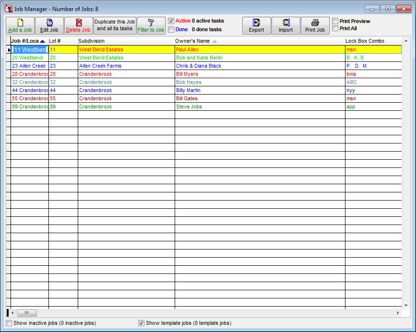Enable Show inactive jobs checkbox
This screenshot has height=332, width=416.
(x=9, y=323)
